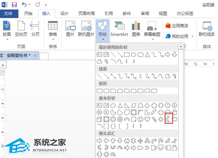Choose the U-turn arrow in 箭头总汇
Image resolution: width=218 pixels, height=158 pixels.
tap(161, 141)
